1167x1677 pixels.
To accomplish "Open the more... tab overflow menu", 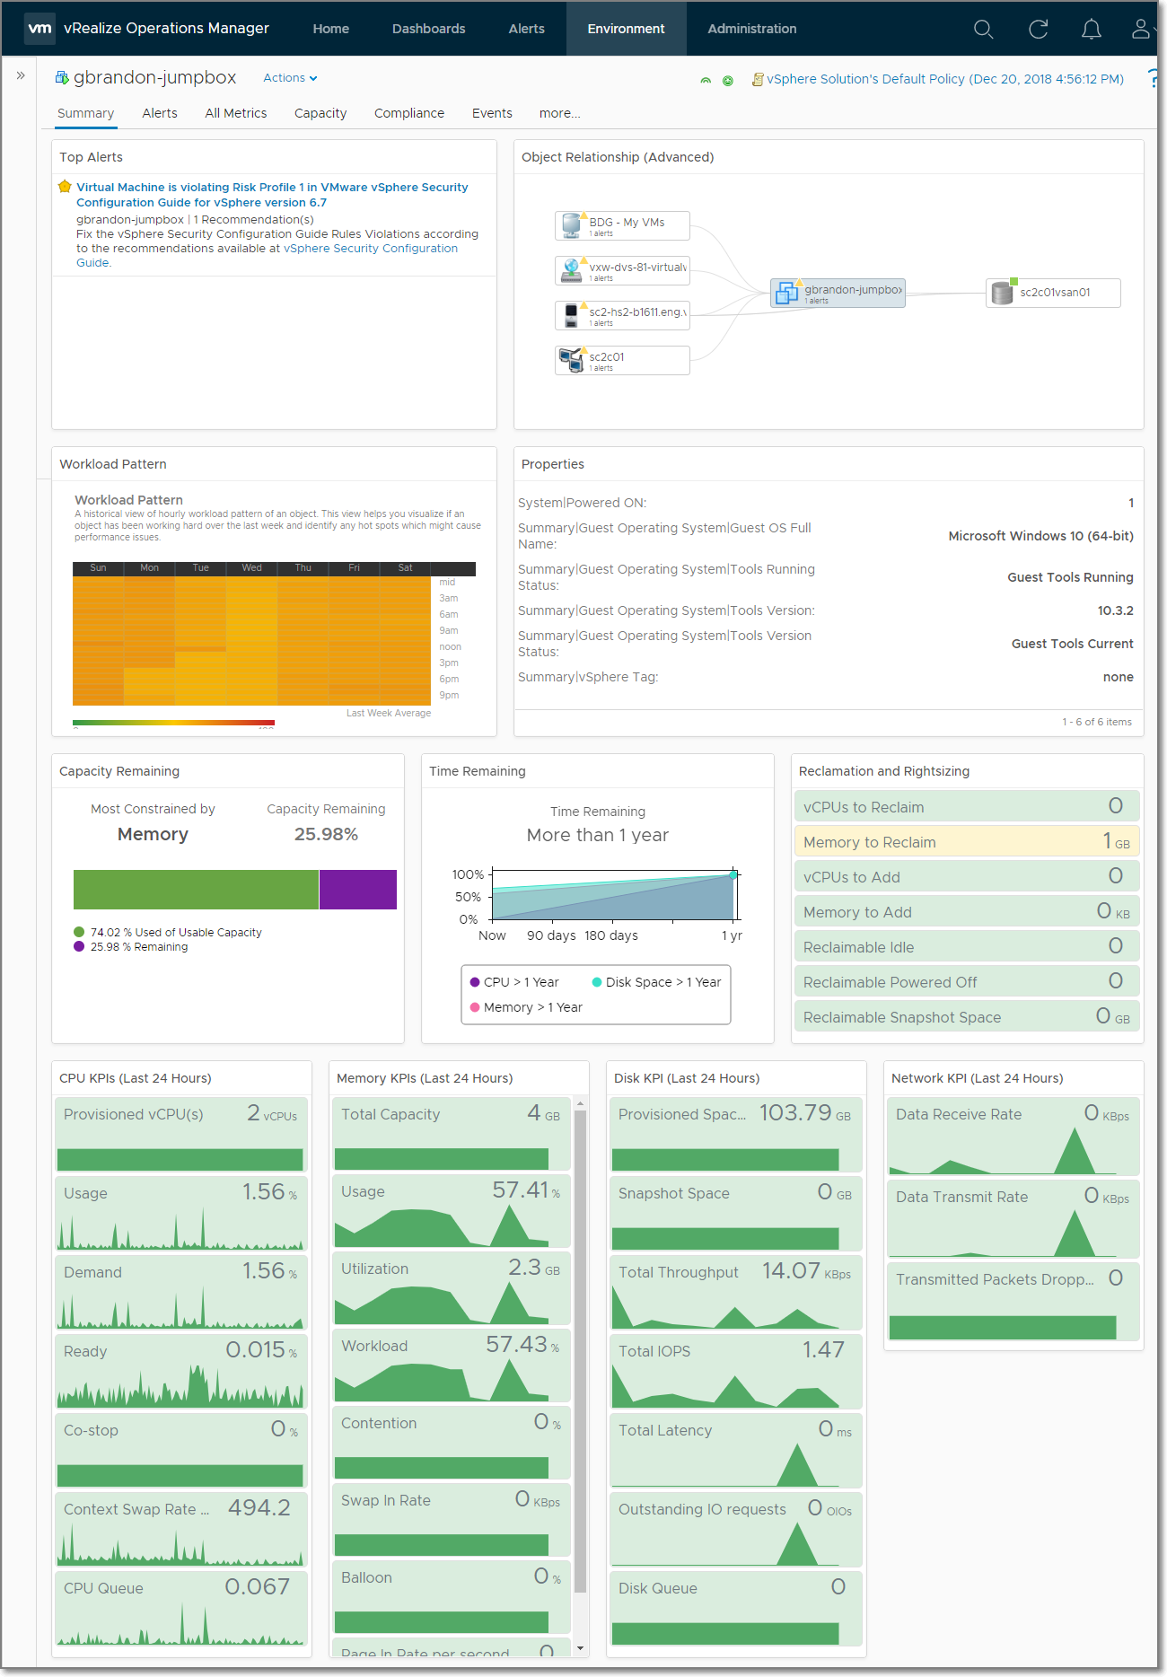I will click(x=559, y=113).
